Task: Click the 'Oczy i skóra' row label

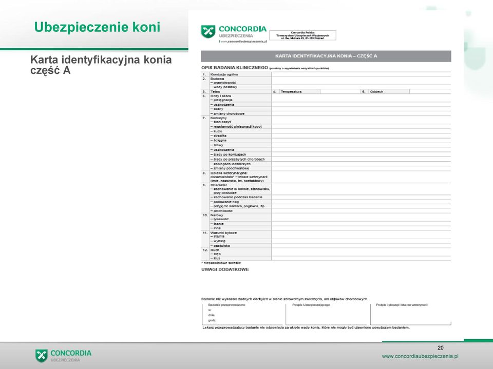Action: click(x=220, y=96)
